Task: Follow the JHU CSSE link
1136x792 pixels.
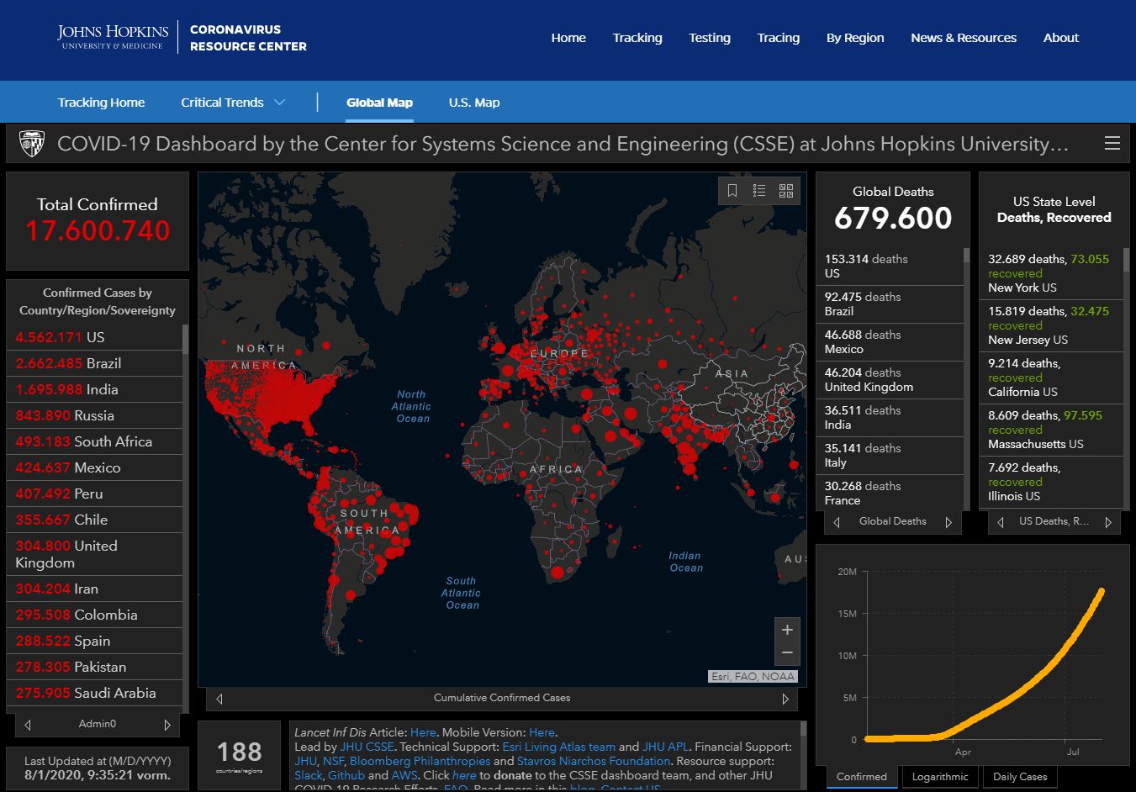Action: click(367, 747)
